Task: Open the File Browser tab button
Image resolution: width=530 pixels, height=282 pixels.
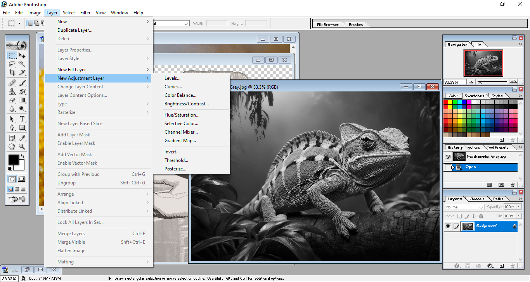Action: pyautogui.click(x=328, y=25)
